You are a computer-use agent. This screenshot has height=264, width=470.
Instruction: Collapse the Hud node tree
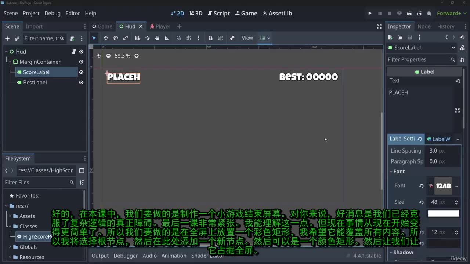[x=6, y=52]
